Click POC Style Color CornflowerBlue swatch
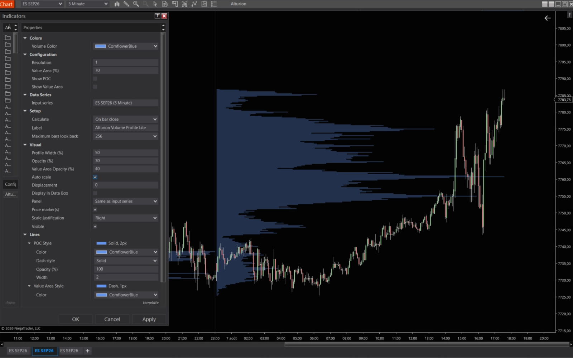 click(102, 252)
